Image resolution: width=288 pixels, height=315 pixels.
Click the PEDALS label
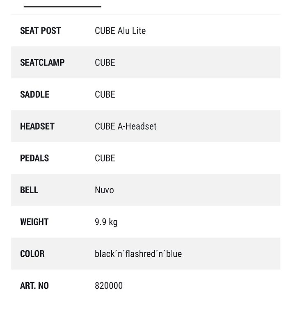point(34,158)
